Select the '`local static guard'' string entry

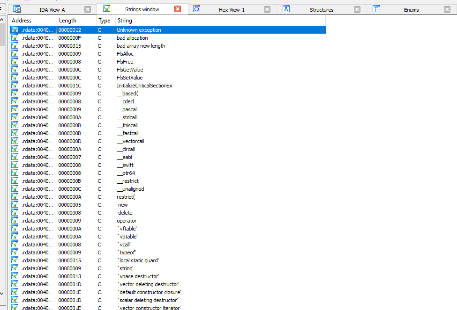point(138,260)
